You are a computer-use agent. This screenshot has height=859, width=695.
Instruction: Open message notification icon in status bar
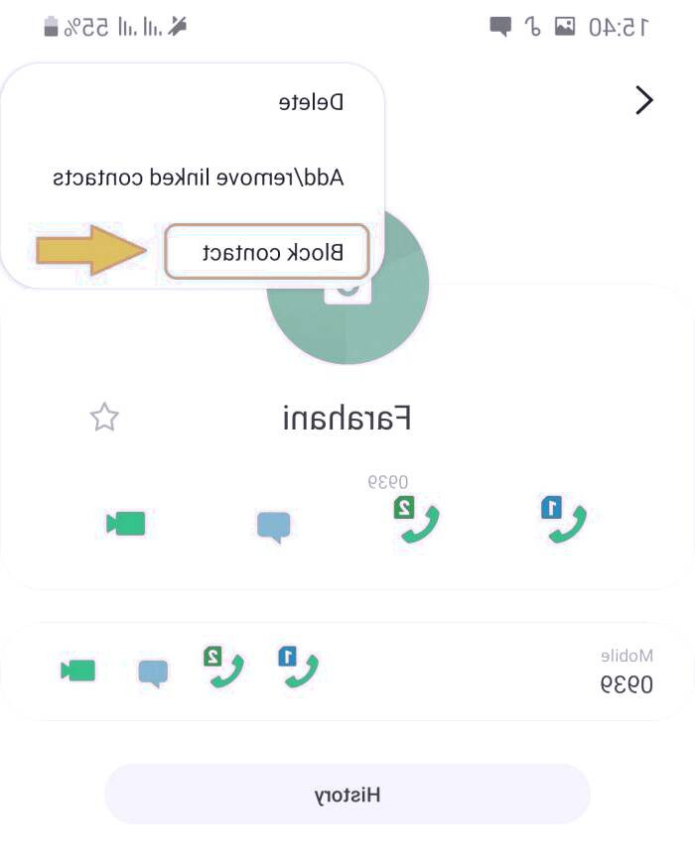[500, 27]
